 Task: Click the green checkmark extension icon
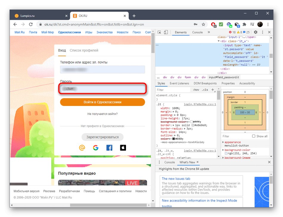[x=221, y=24]
